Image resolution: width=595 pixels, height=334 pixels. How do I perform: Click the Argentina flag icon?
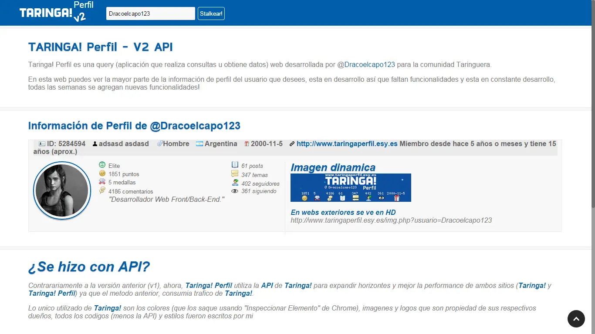click(x=199, y=144)
